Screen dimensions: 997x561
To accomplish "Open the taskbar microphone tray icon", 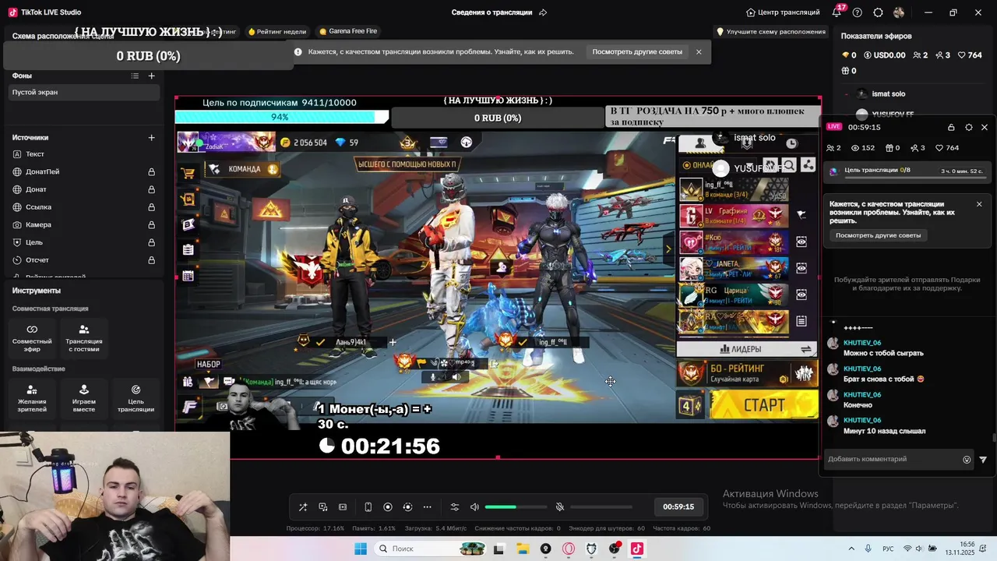I will point(868,549).
